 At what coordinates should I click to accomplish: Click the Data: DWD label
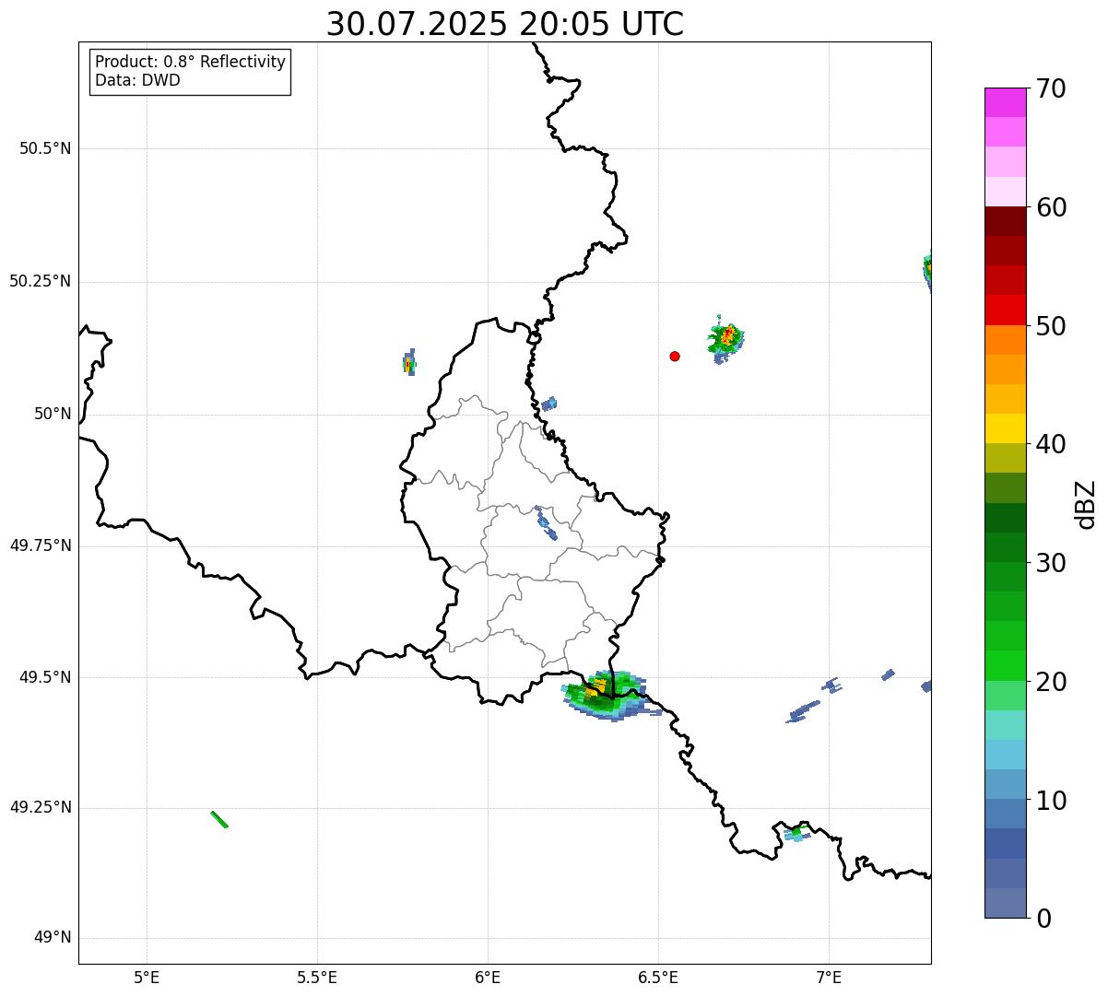tap(137, 80)
